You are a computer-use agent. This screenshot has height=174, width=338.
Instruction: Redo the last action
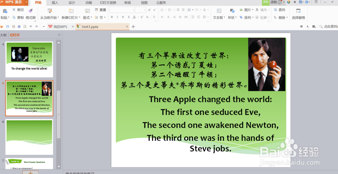[37, 27]
